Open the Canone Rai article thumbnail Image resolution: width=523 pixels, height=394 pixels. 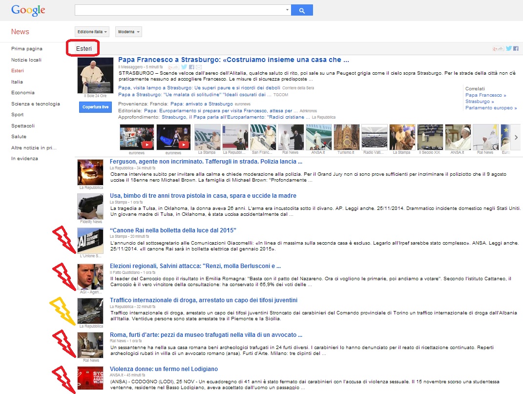click(90, 240)
